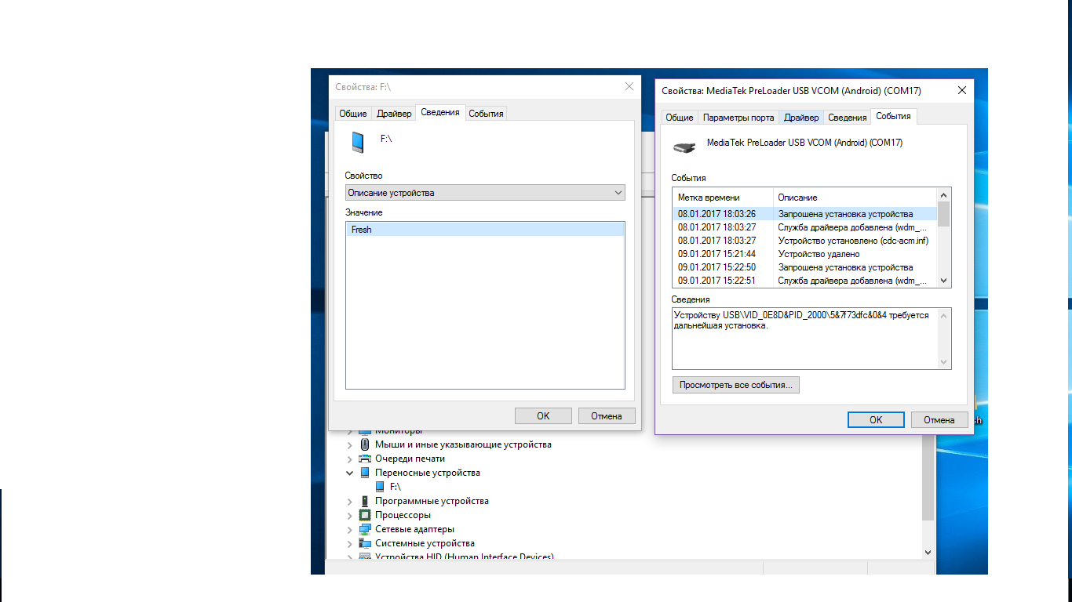The image size is (1072, 602).
Task: Click OK in the MediaTek properties dialog
Action: 876,420
